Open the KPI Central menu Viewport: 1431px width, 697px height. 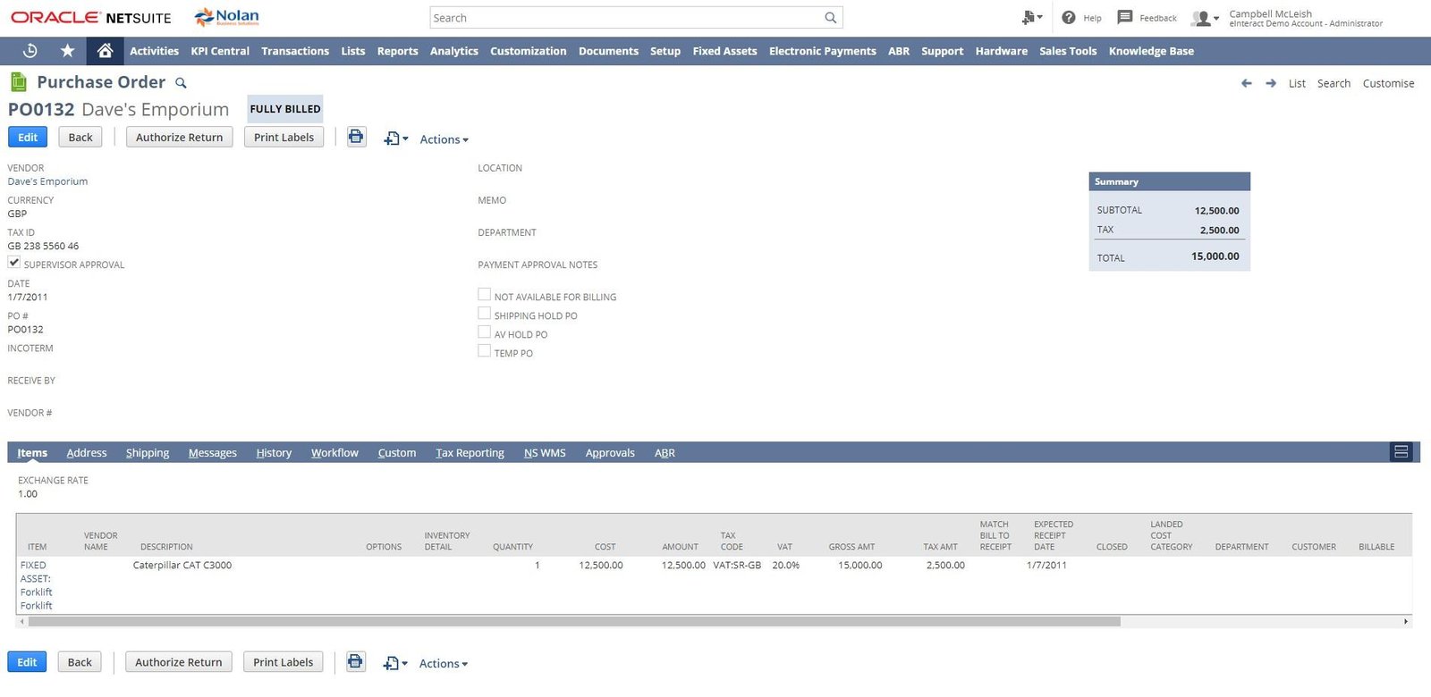220,51
